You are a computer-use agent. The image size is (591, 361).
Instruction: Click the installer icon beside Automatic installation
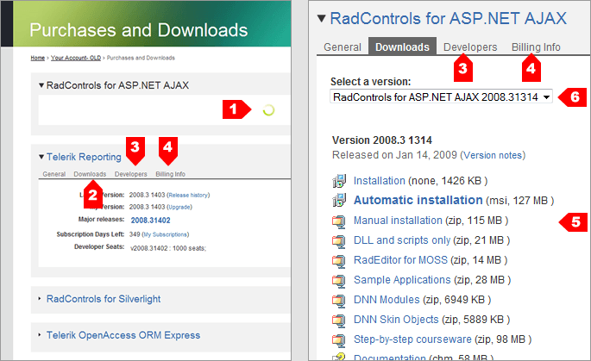coord(339,200)
